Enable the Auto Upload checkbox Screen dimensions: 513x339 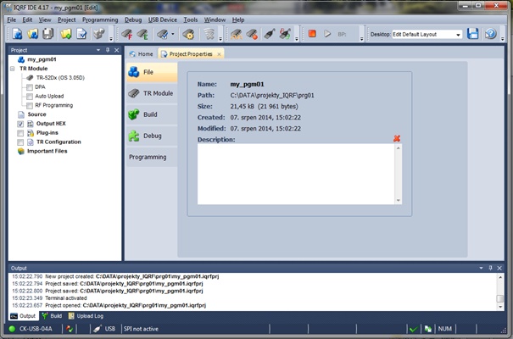[x=30, y=97]
